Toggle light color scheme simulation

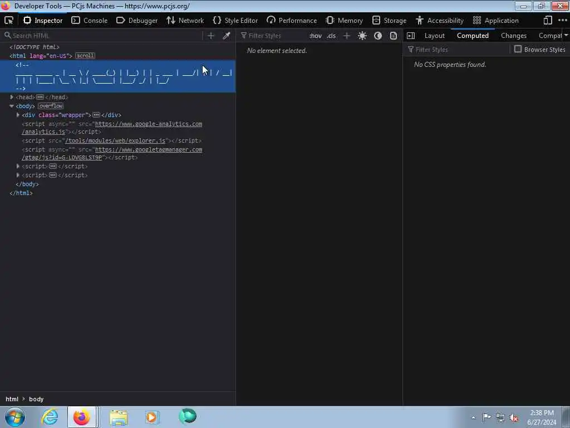362,36
